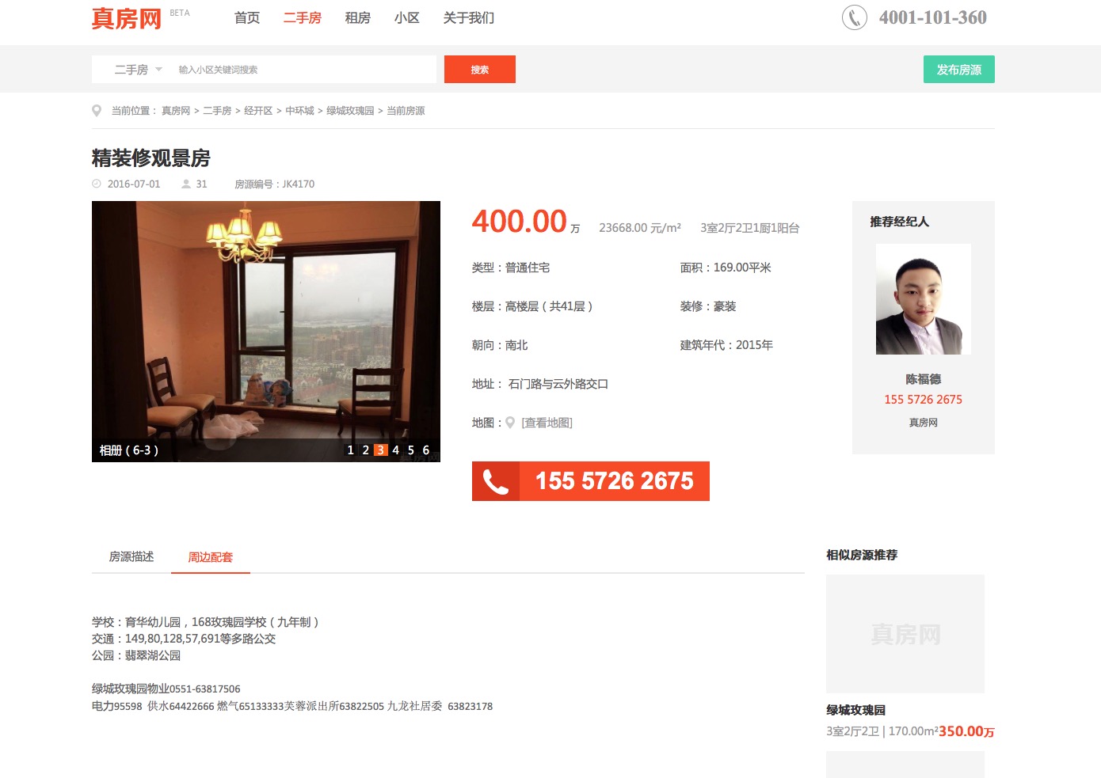Click the 400.00 万 listing price
Viewport: 1101px width, 778px height.
[526, 222]
